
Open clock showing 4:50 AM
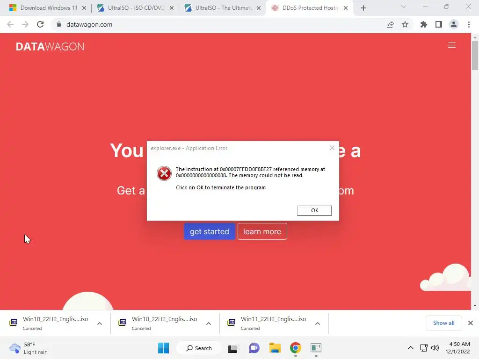pos(457,348)
